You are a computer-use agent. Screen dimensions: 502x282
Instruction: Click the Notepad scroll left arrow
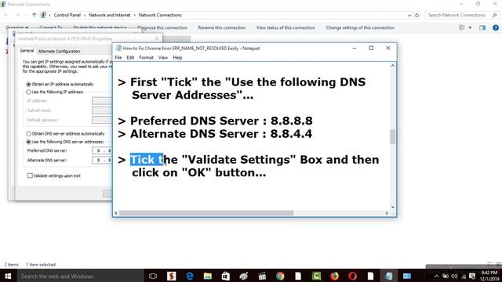[116, 213]
